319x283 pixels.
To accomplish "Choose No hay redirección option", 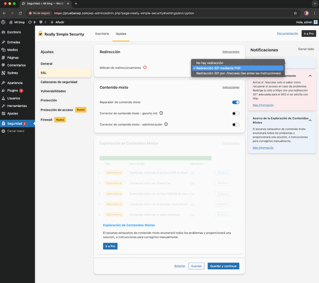I will 237,63.
